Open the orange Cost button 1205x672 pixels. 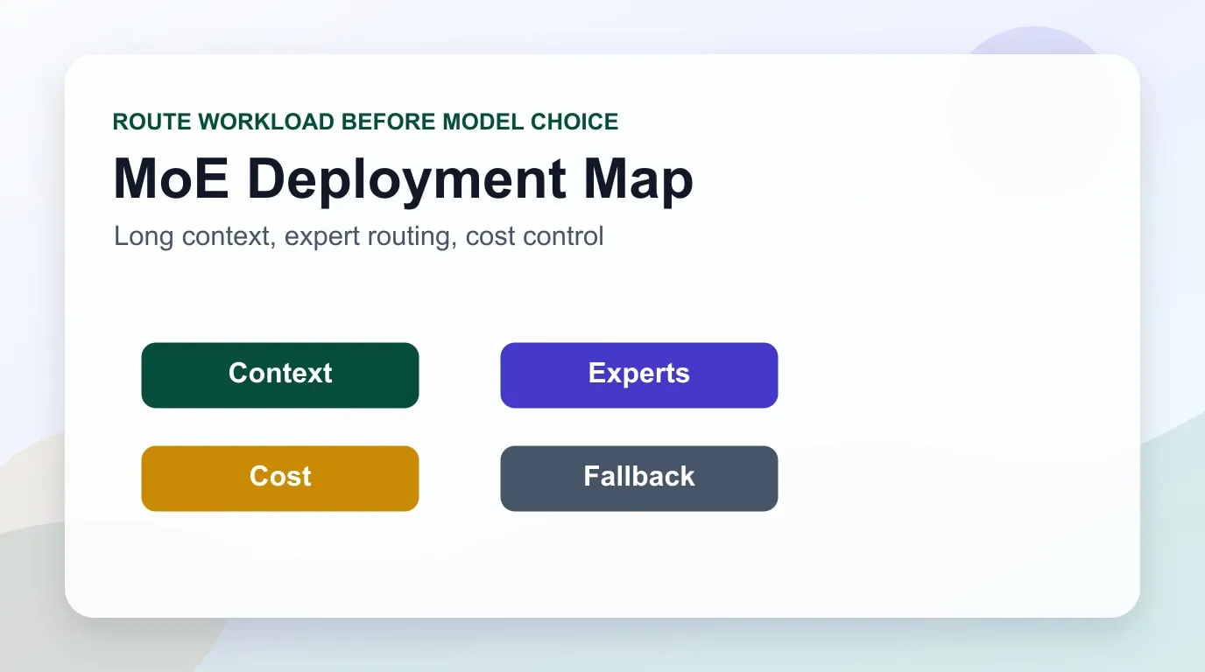[280, 479]
